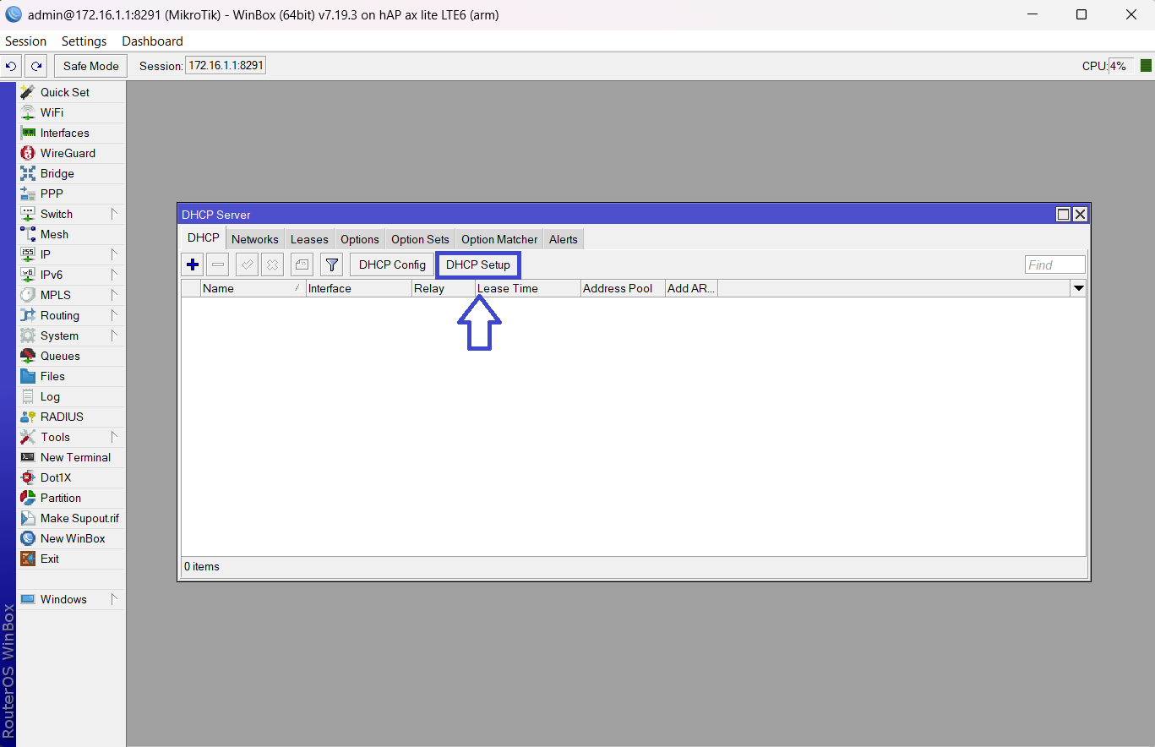Image resolution: width=1155 pixels, height=747 pixels.
Task: Switch to the Leases tab
Action: point(309,239)
